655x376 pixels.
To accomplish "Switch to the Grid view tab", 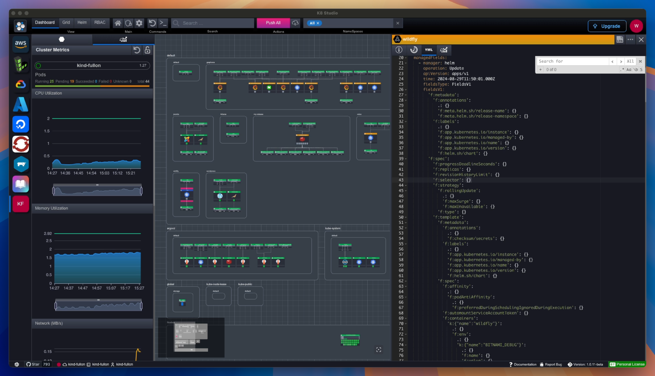I will click(x=66, y=23).
